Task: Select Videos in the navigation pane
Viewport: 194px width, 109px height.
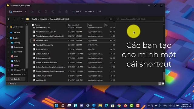Action: tap(16, 65)
